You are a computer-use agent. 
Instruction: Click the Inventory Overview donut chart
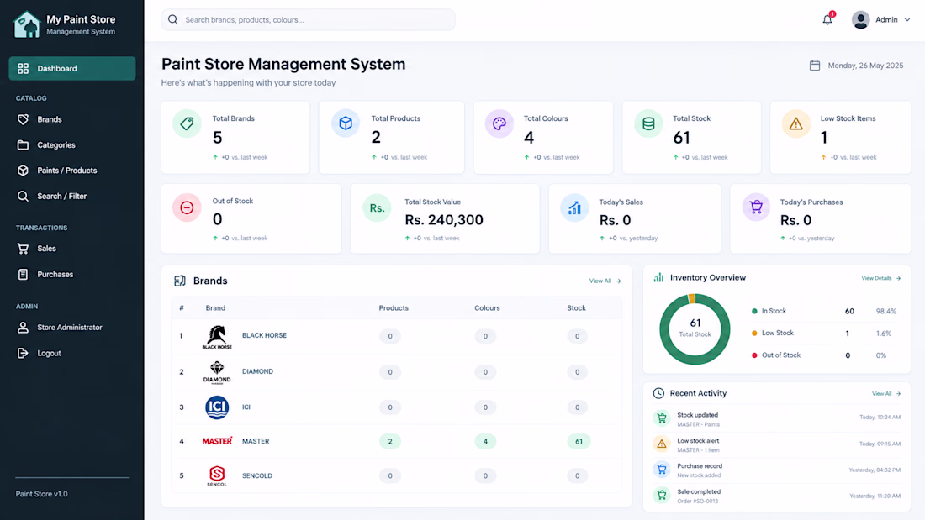[695, 329]
